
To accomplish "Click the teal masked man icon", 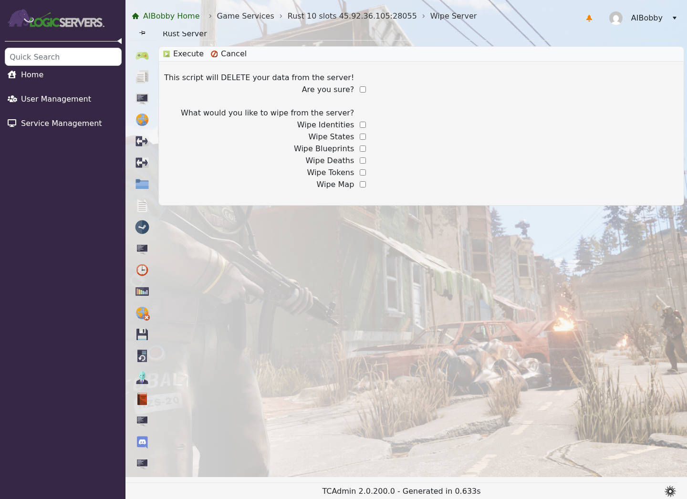I will click(x=142, y=377).
